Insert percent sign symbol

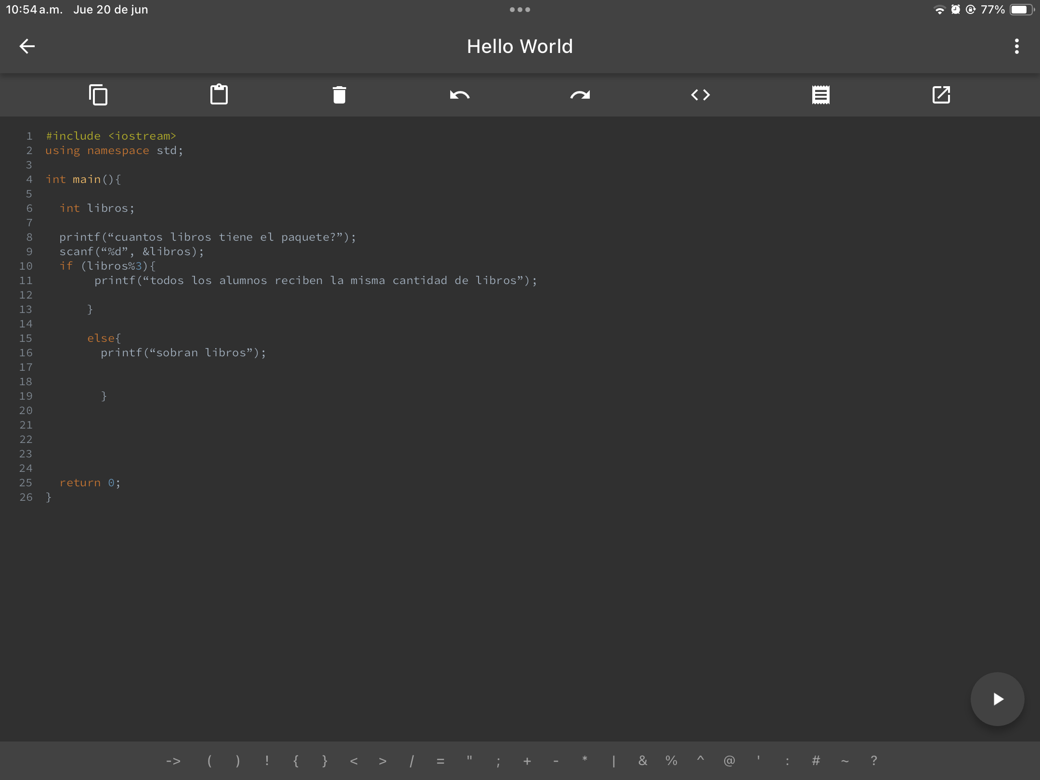click(671, 761)
